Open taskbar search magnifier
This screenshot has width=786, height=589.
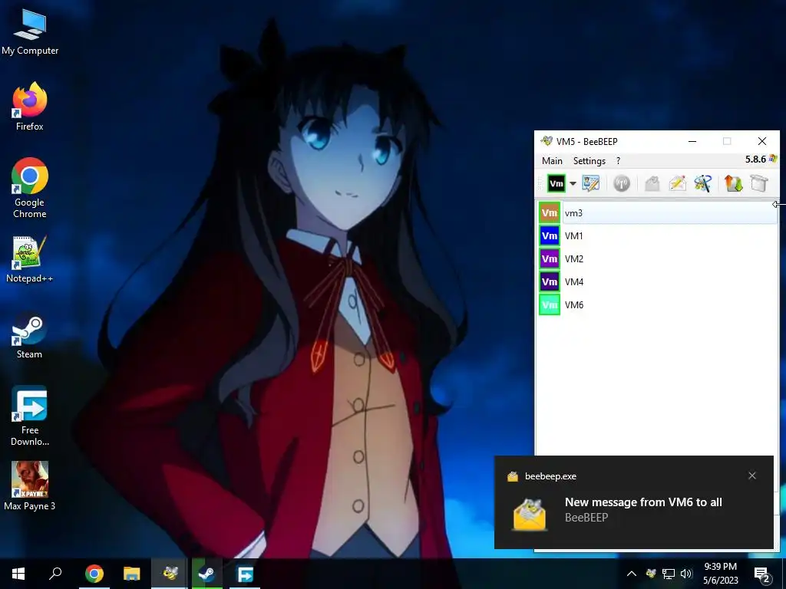tap(55, 574)
